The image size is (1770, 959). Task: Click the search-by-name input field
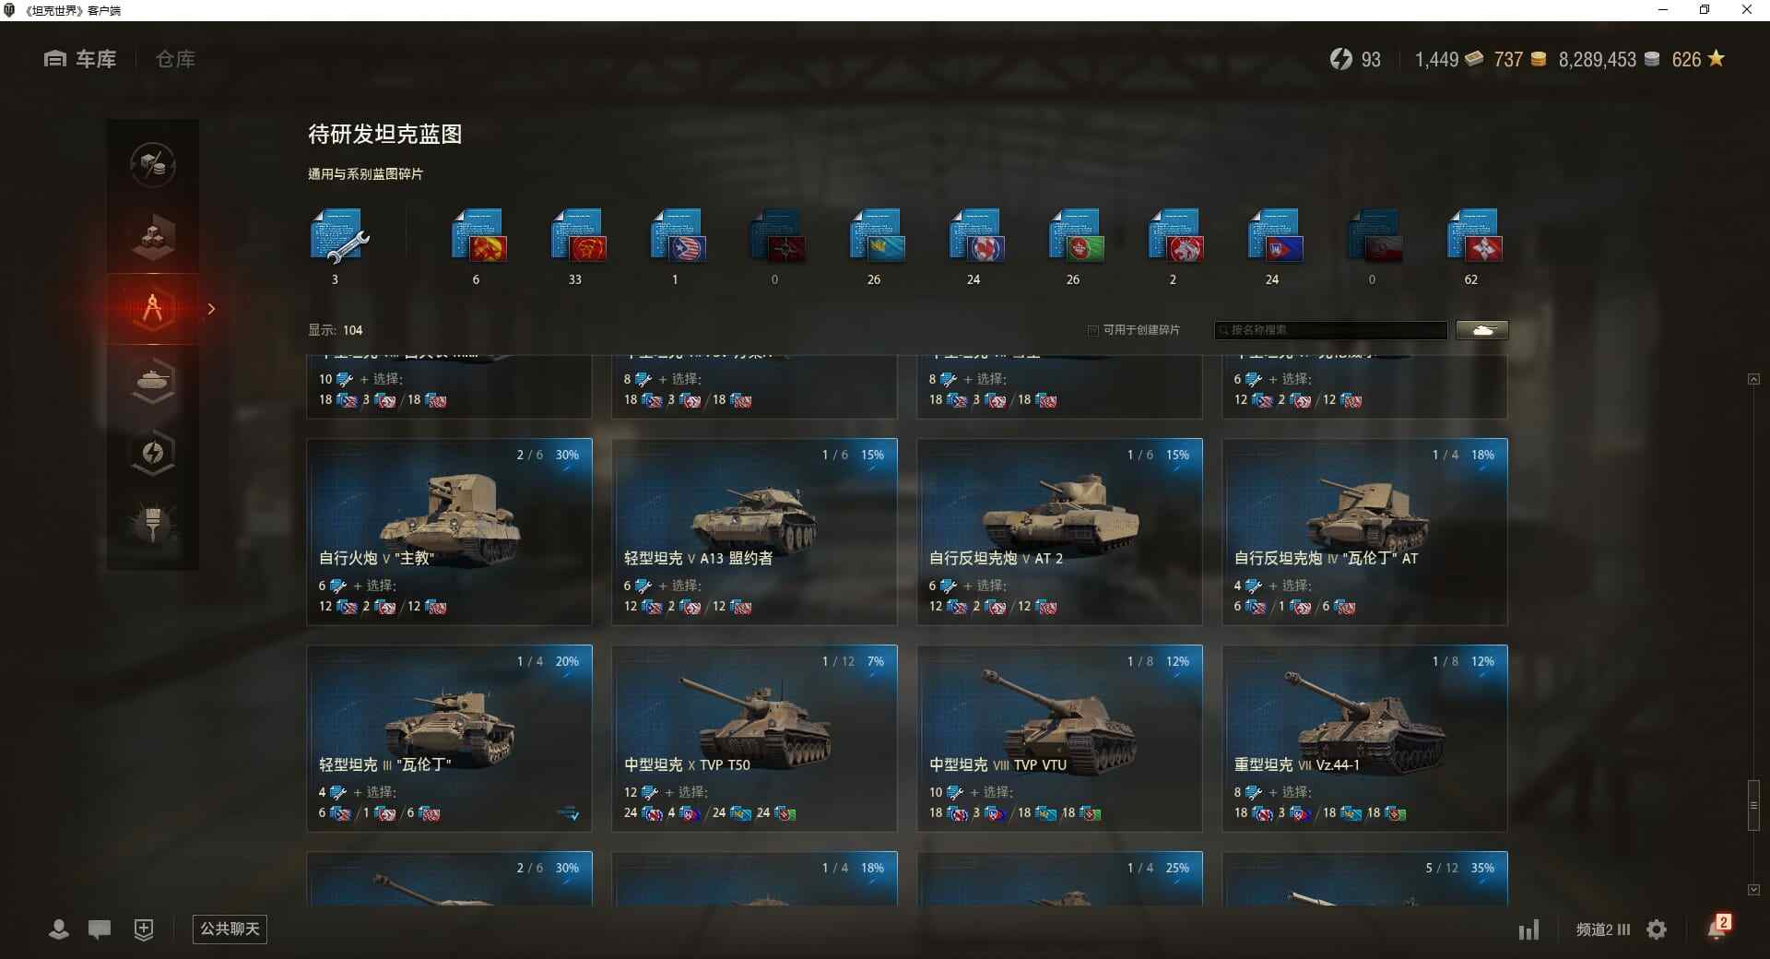click(1331, 330)
